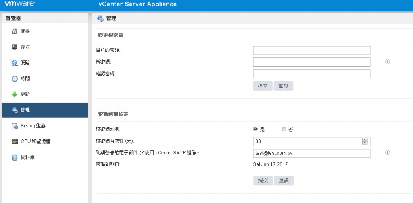Screen dimensions: 413x203
Task: Open the CPU 和記憶體 navigator item
Action: [45, 141]
